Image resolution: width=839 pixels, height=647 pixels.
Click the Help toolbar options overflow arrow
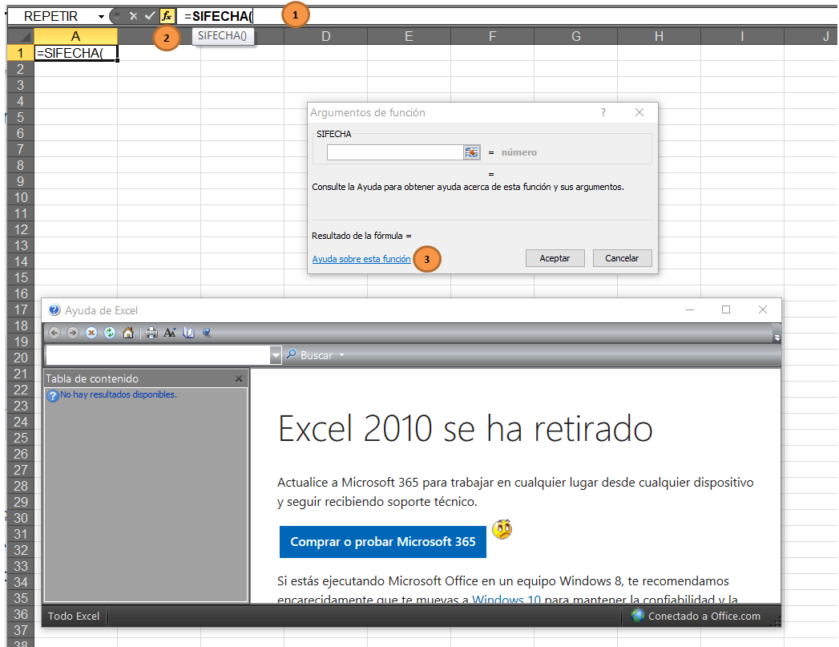(x=777, y=338)
